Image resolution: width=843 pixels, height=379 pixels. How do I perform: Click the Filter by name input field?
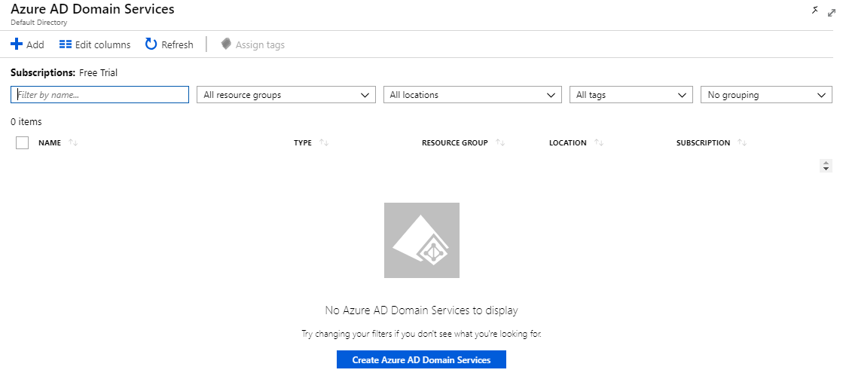pos(100,95)
